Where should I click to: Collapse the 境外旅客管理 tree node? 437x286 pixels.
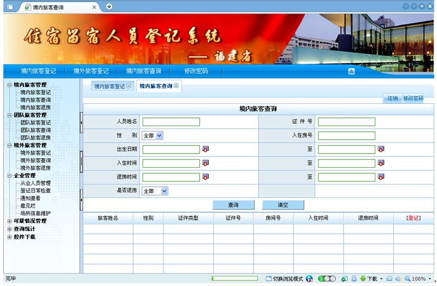point(9,145)
